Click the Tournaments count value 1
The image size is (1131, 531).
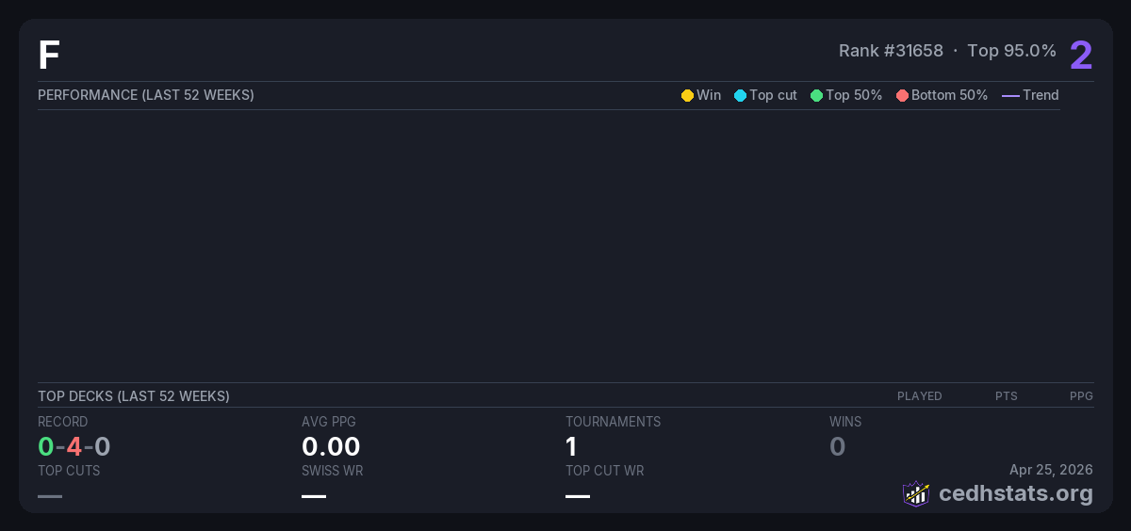pos(571,446)
